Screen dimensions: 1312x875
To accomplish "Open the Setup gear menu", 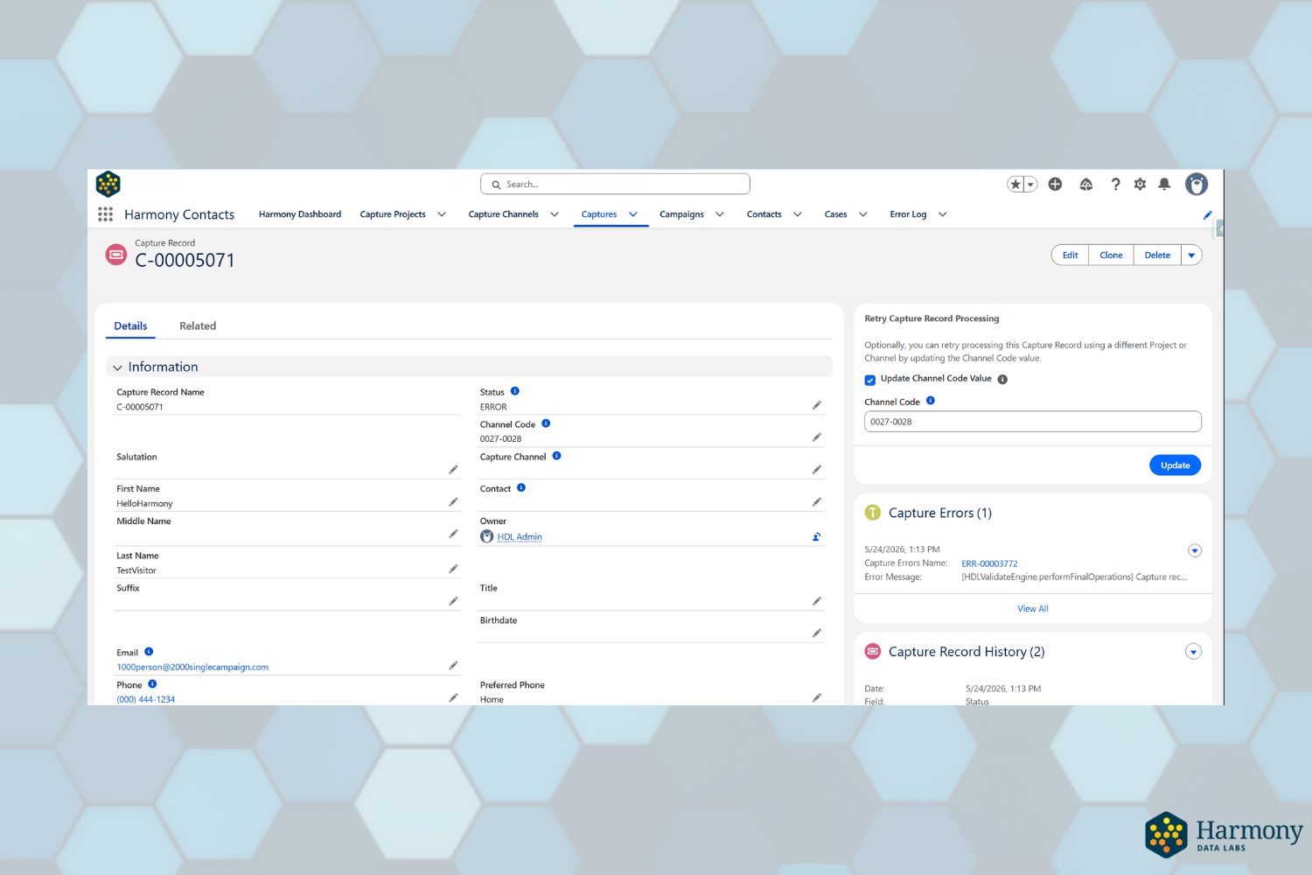I will pyautogui.click(x=1140, y=185).
